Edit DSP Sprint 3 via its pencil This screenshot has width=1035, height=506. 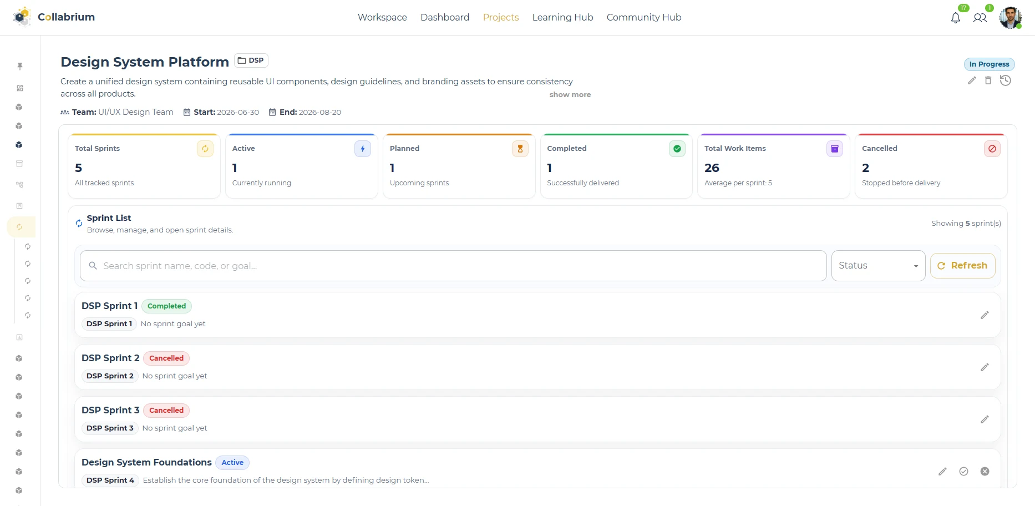985,419
